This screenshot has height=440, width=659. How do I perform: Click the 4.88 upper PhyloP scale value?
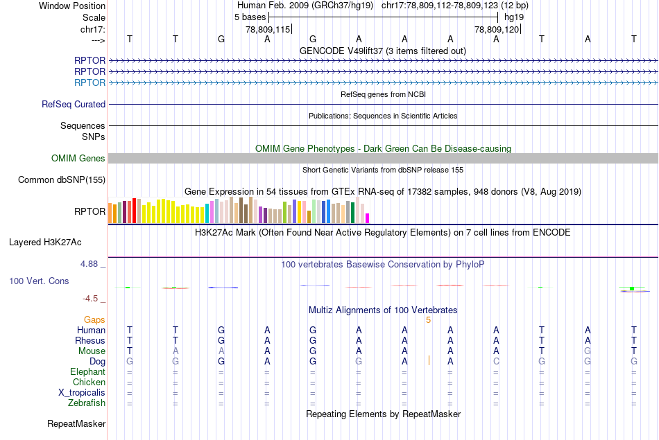[x=89, y=264]
